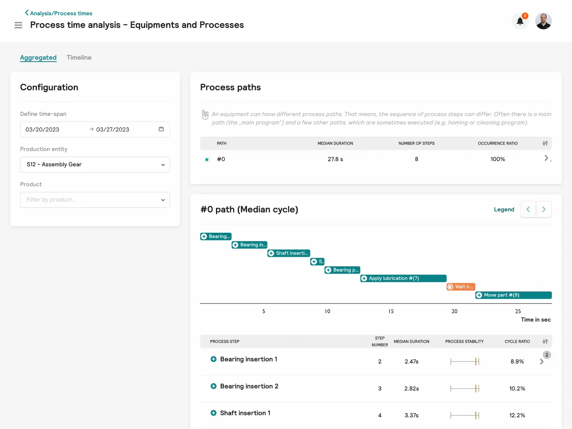Open the process step table filter settings icon
The image size is (572, 429).
coord(545,341)
